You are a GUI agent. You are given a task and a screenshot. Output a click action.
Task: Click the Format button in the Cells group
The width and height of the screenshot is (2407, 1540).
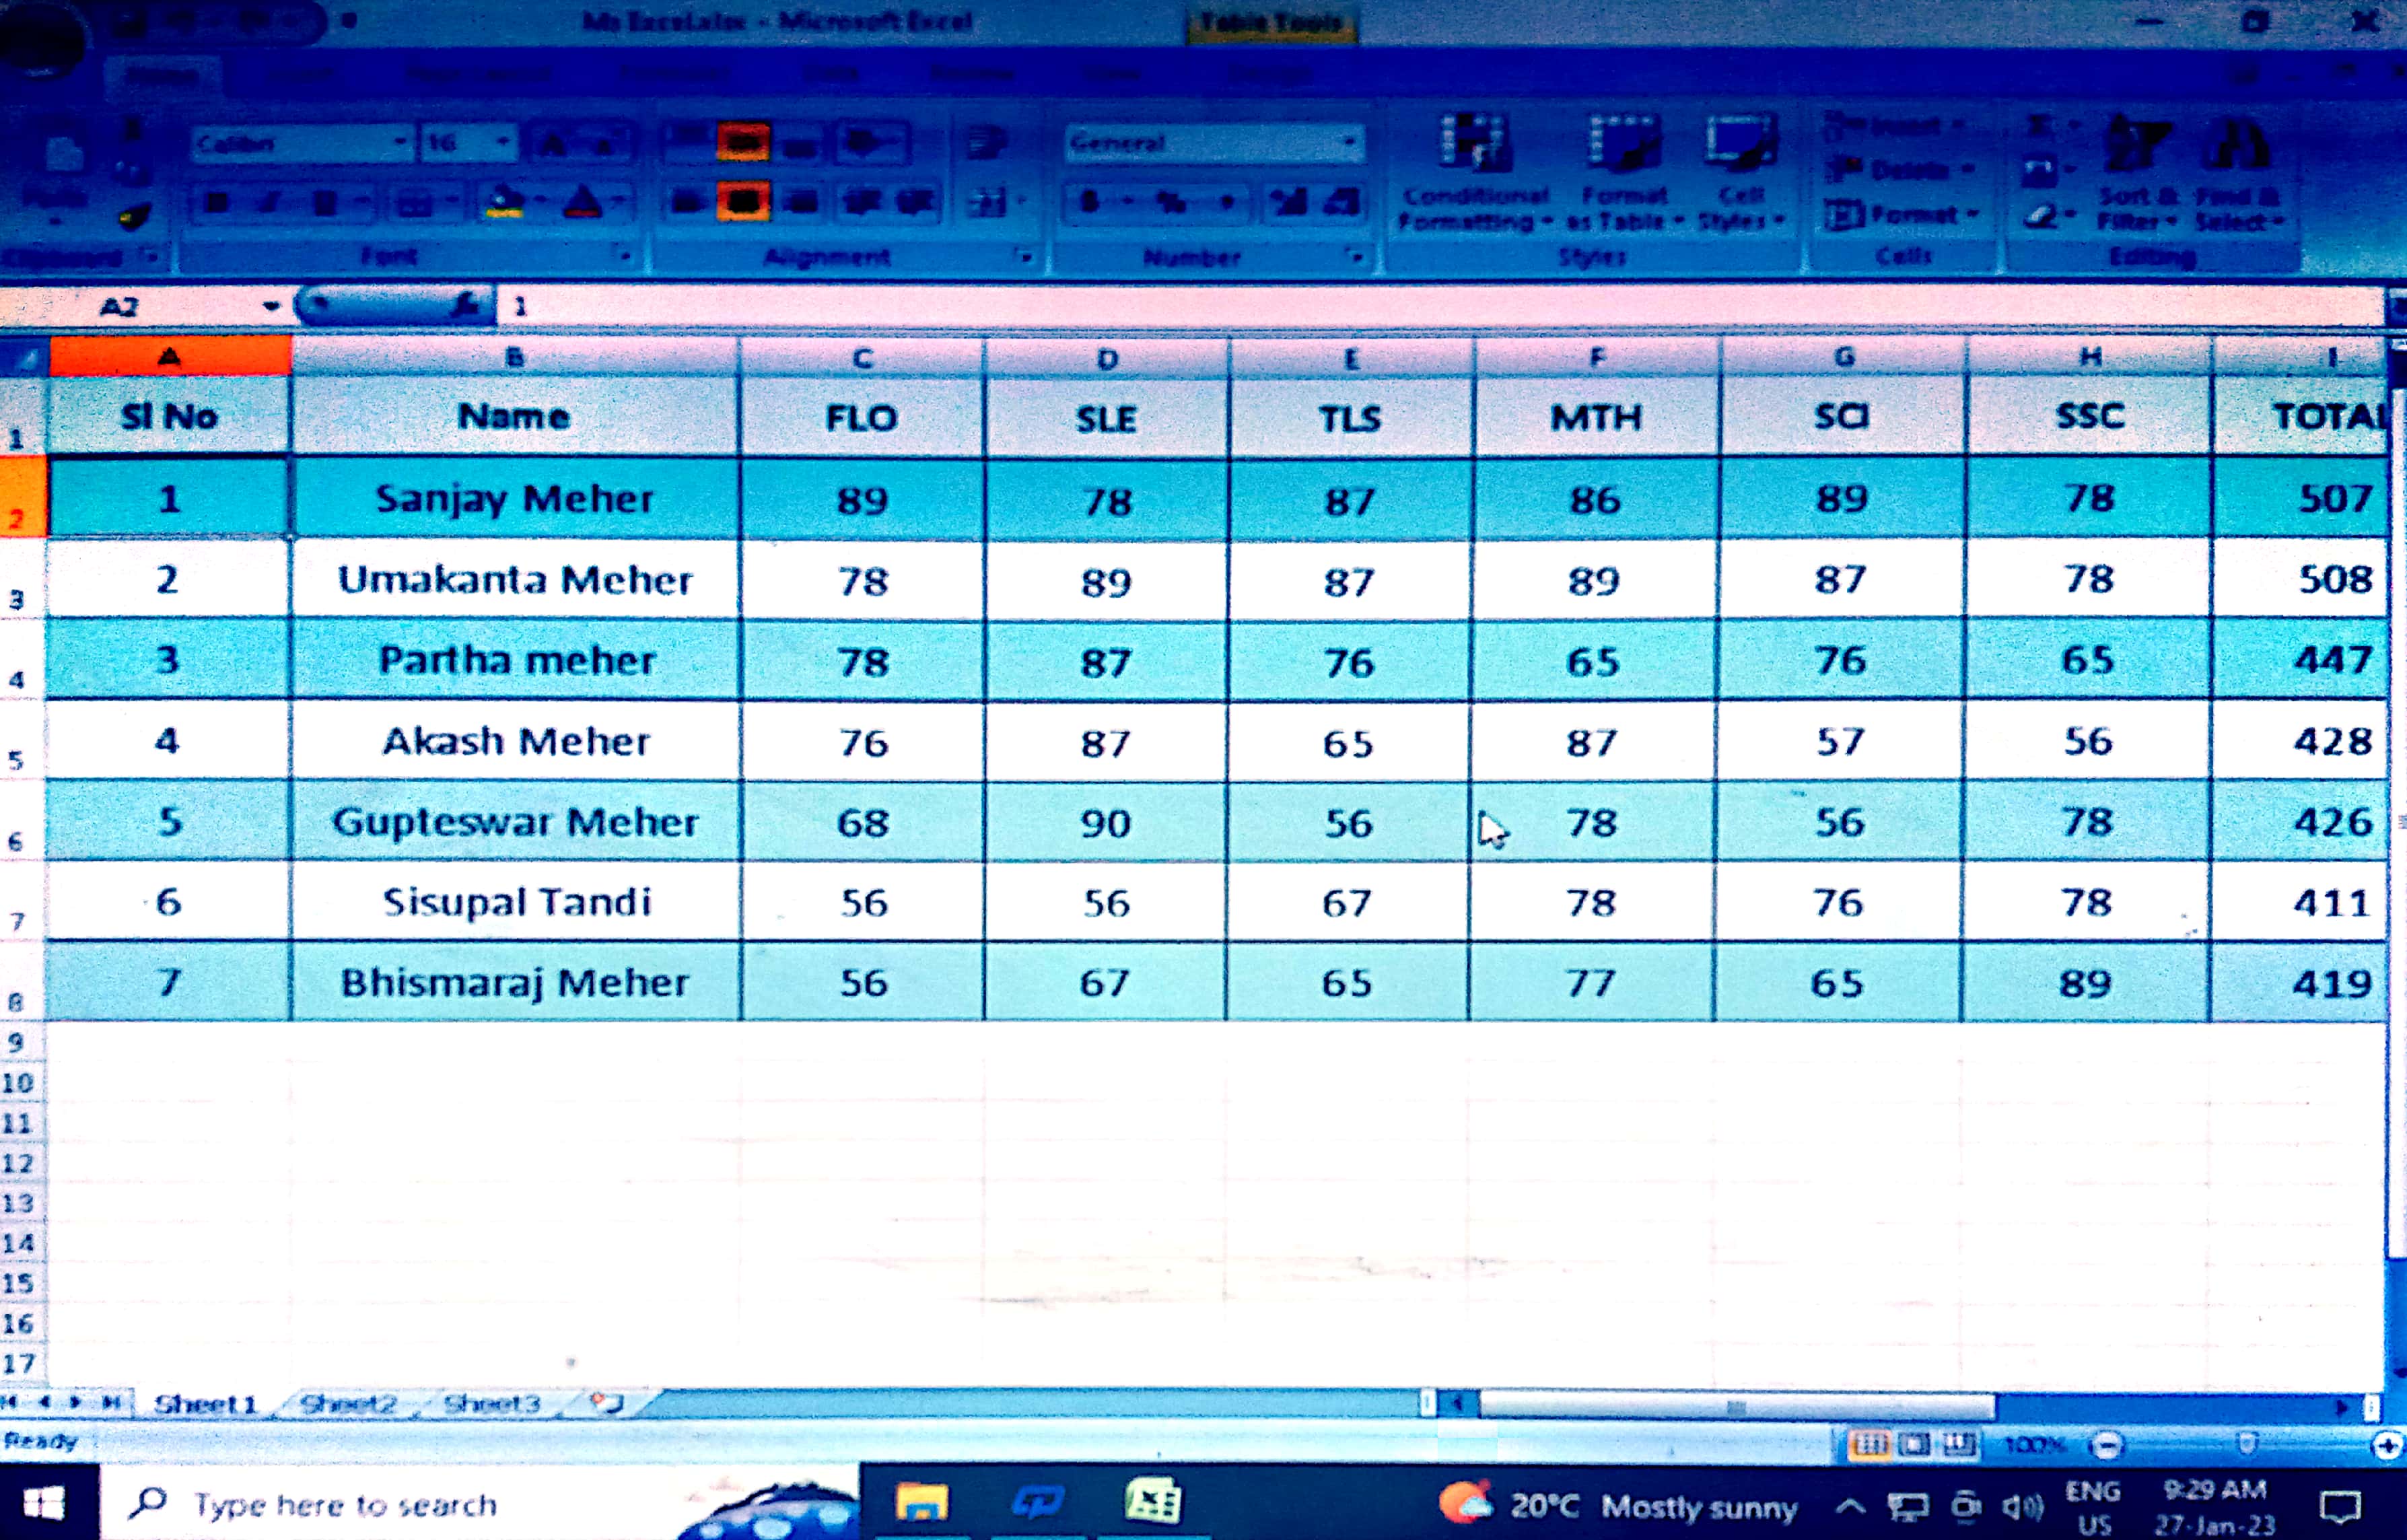tap(1900, 214)
